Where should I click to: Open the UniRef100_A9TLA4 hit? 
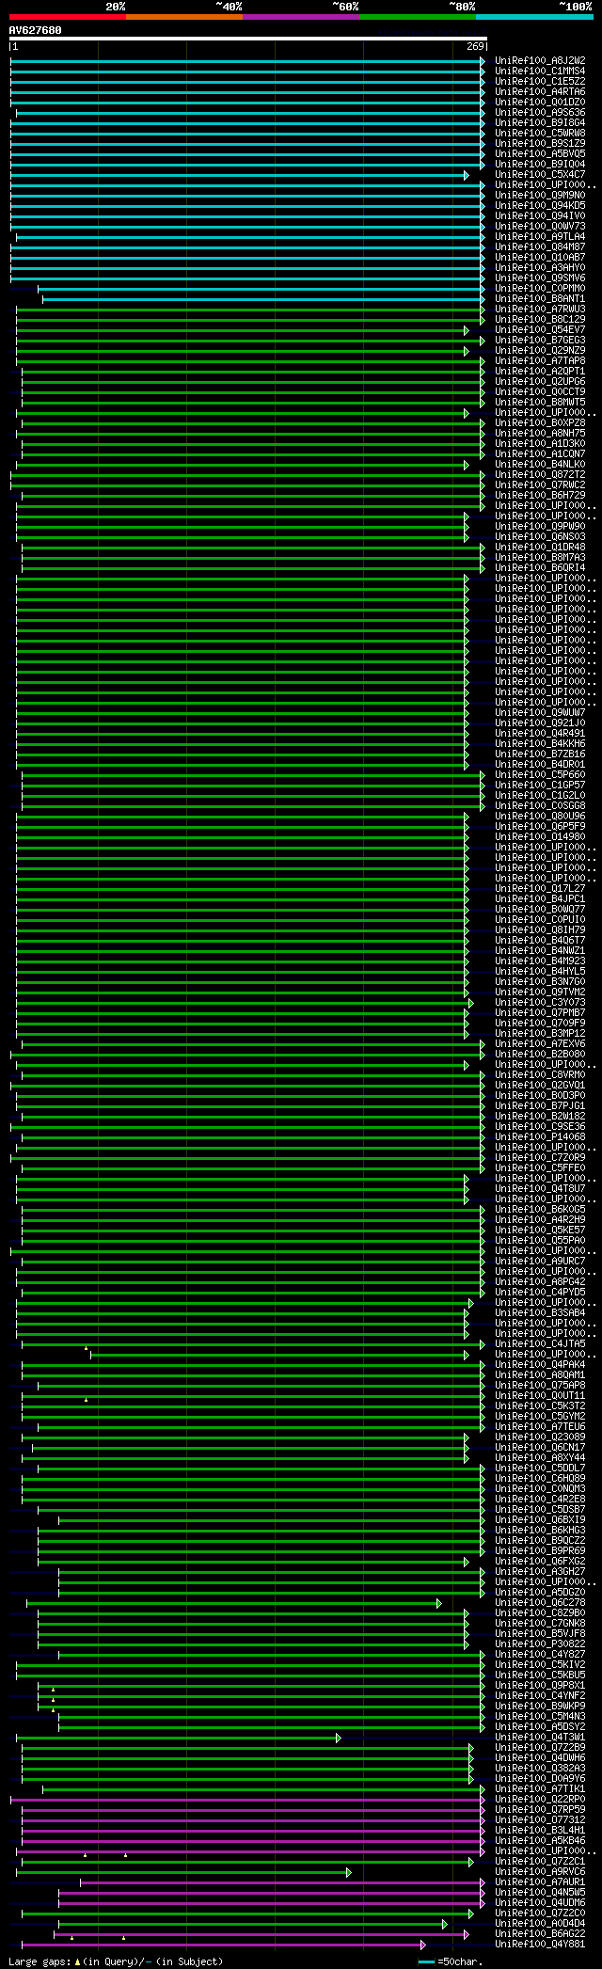point(540,237)
